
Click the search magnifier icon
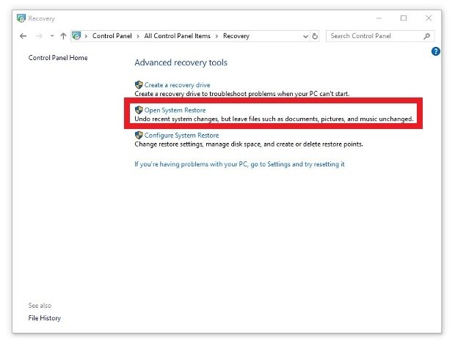tap(426, 36)
